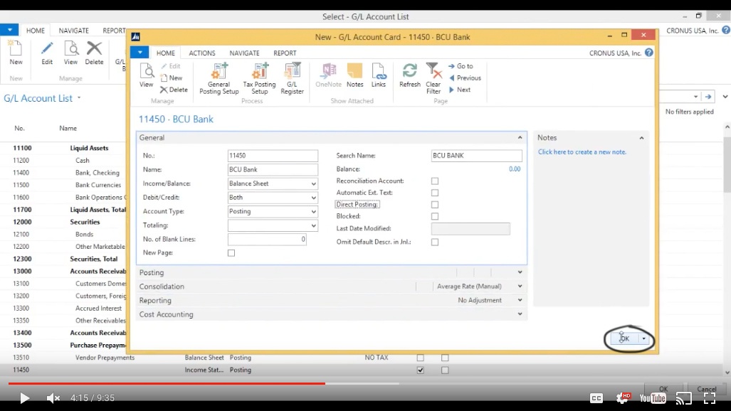Toggle Omit Default Descr. in Jnl. checkbox
The height and width of the screenshot is (411, 731).
(x=435, y=242)
